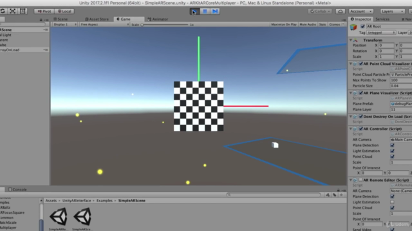Disable the AR Controller script

click(360, 129)
